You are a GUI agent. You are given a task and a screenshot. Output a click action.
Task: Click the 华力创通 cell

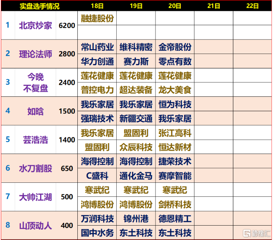pyautogui.click(x=97, y=61)
